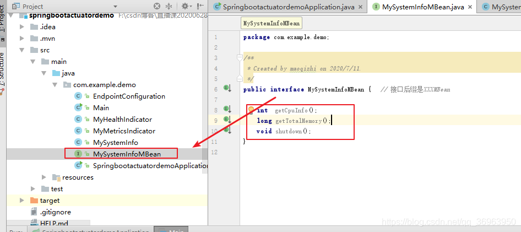Screen dimensions: 521x232
Task: Switch to MySystemInfoMBean.java editor tab
Action: [x=422, y=7]
